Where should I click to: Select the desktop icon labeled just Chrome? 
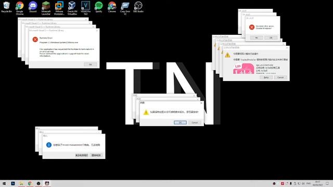click(x=112, y=7)
